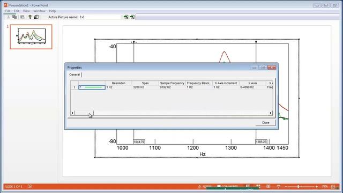Click the Active Picture name field
Screen dimensions: 343x193
100,17
